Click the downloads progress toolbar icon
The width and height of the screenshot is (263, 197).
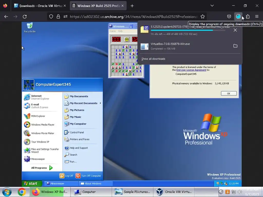[238, 16]
